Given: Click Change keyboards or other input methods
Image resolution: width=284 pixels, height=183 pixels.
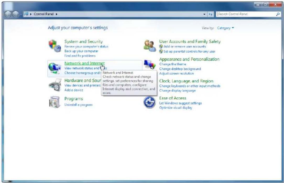Looking at the screenshot, I should tap(190, 86).
